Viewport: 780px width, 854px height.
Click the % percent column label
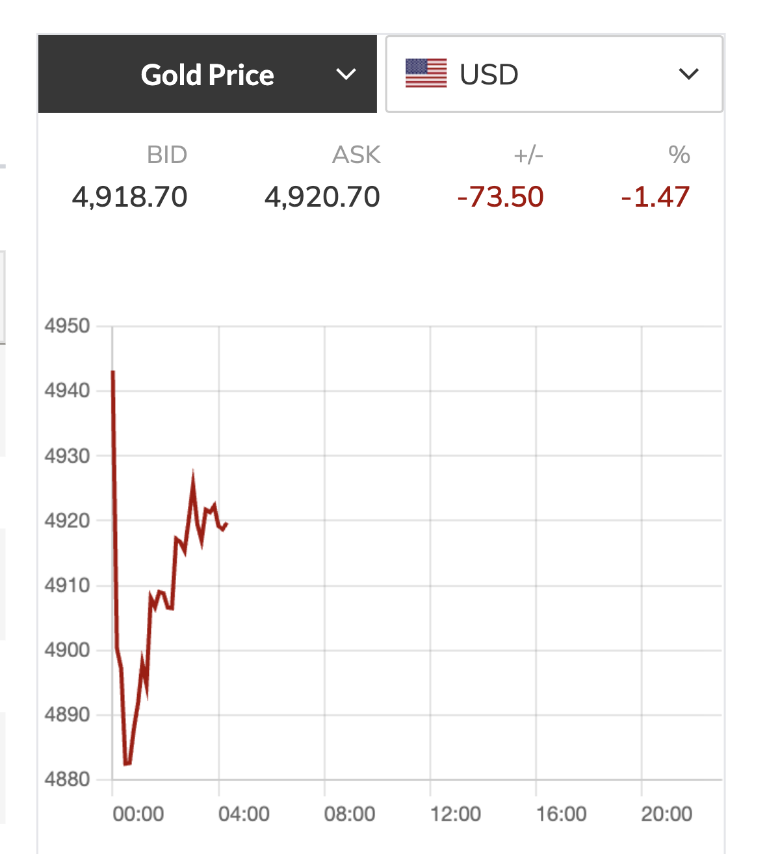coord(679,155)
